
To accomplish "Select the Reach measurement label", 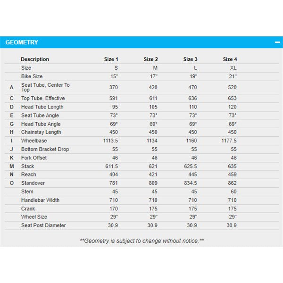I will [28, 175].
